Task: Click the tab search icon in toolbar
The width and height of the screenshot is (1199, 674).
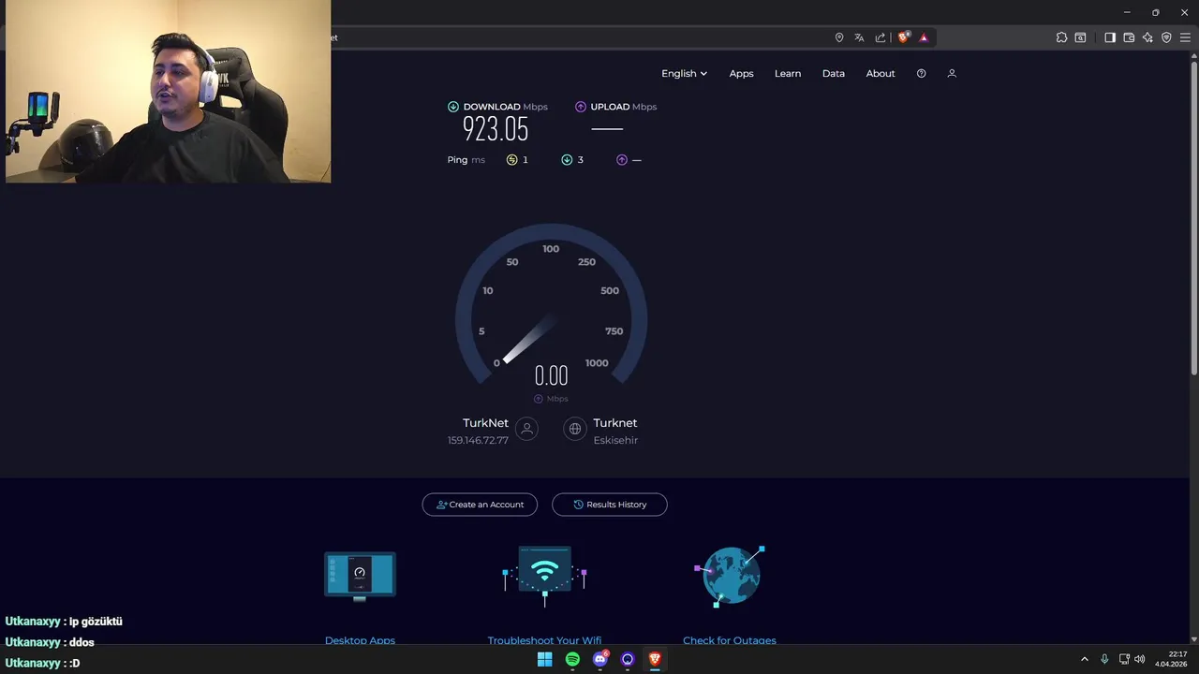Action: (x=1080, y=37)
